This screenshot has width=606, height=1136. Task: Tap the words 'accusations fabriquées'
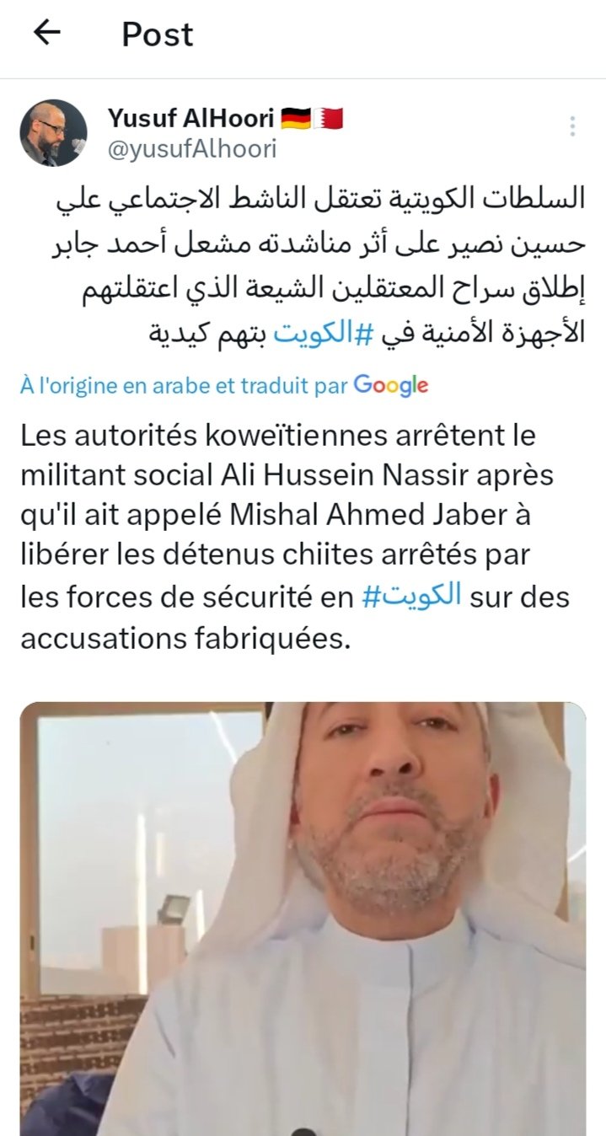(184, 638)
